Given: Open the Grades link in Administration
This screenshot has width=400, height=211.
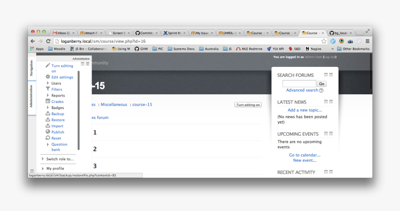Looking at the screenshot, I should click(x=57, y=101).
